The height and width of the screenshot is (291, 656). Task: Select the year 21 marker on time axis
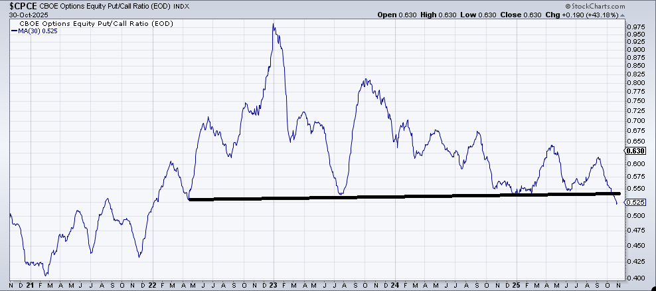point(30,284)
